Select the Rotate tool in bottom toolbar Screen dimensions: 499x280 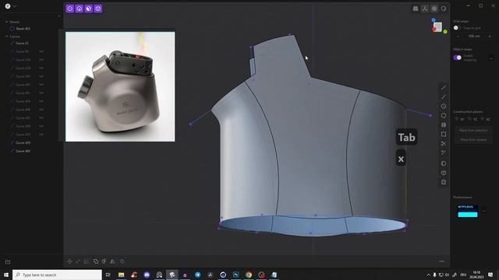[x=78, y=261]
